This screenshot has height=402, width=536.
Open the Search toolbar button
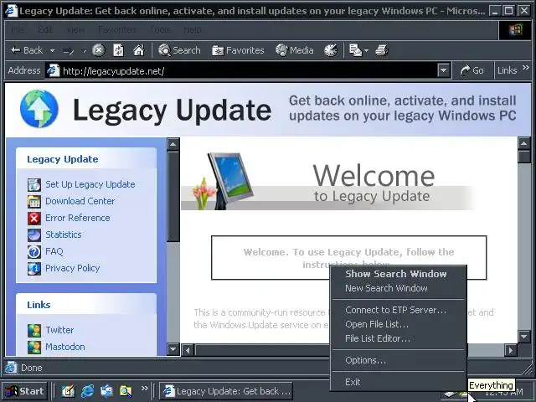pyautogui.click(x=179, y=50)
